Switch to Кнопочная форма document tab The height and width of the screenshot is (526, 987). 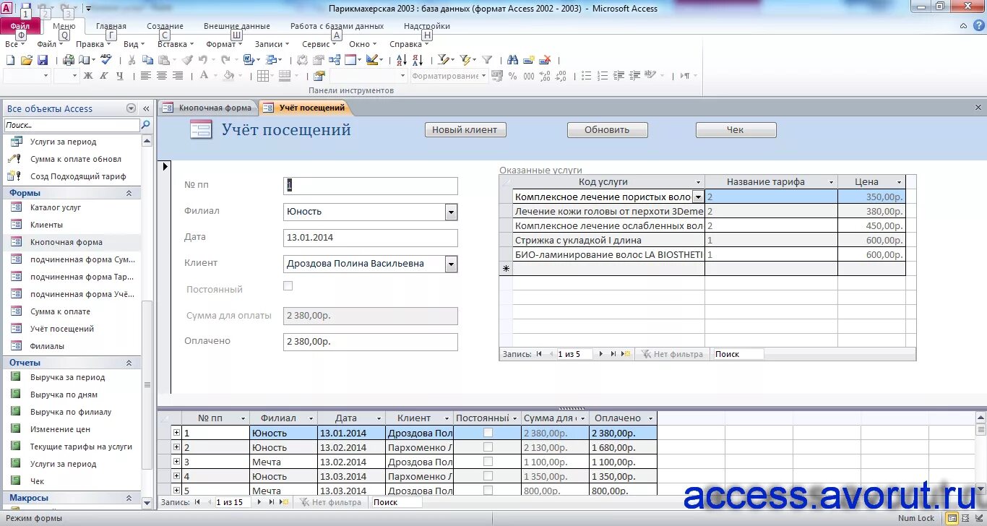pyautogui.click(x=208, y=108)
